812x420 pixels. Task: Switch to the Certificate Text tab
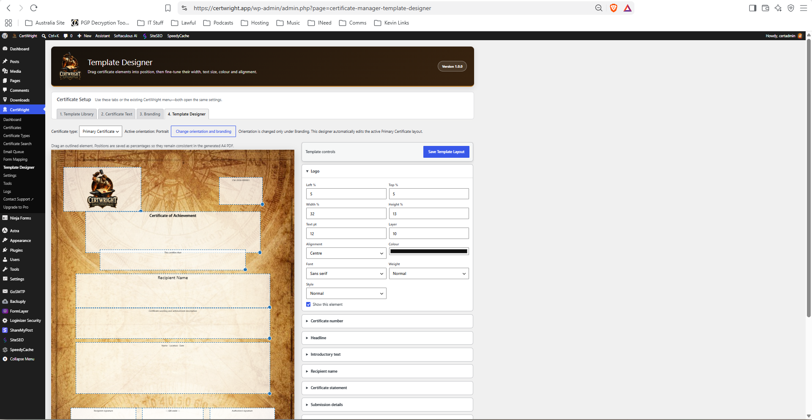click(x=117, y=114)
